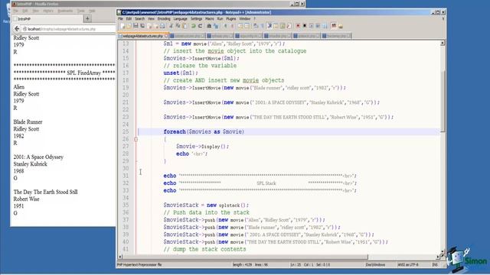Click the Cut (scissors) toolbar icon

tap(171, 26)
